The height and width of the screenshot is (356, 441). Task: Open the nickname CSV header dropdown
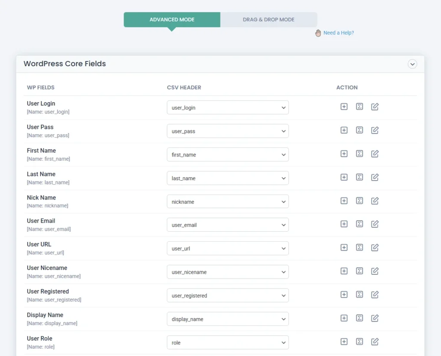coord(227,202)
